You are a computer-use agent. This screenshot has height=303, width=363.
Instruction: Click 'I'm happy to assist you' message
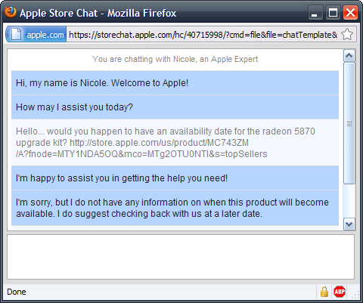click(x=175, y=178)
